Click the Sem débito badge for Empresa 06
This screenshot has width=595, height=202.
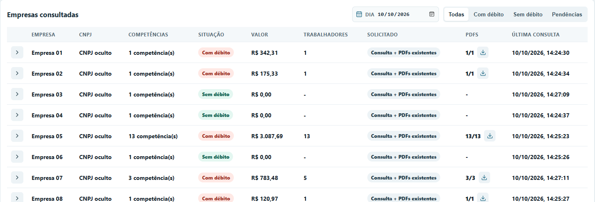[215, 157]
